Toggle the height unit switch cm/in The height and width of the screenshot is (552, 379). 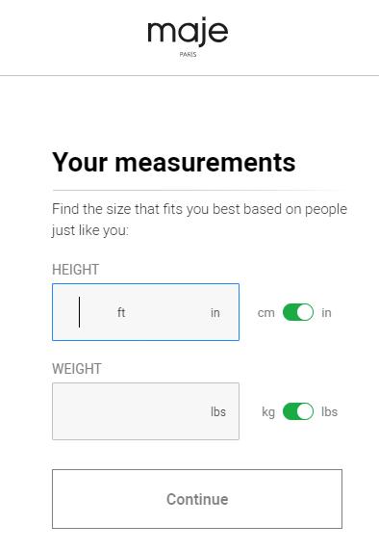298,312
